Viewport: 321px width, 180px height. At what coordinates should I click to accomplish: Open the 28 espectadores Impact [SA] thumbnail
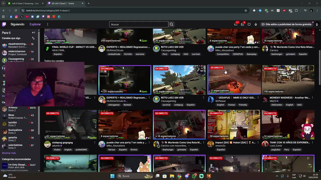234,124
